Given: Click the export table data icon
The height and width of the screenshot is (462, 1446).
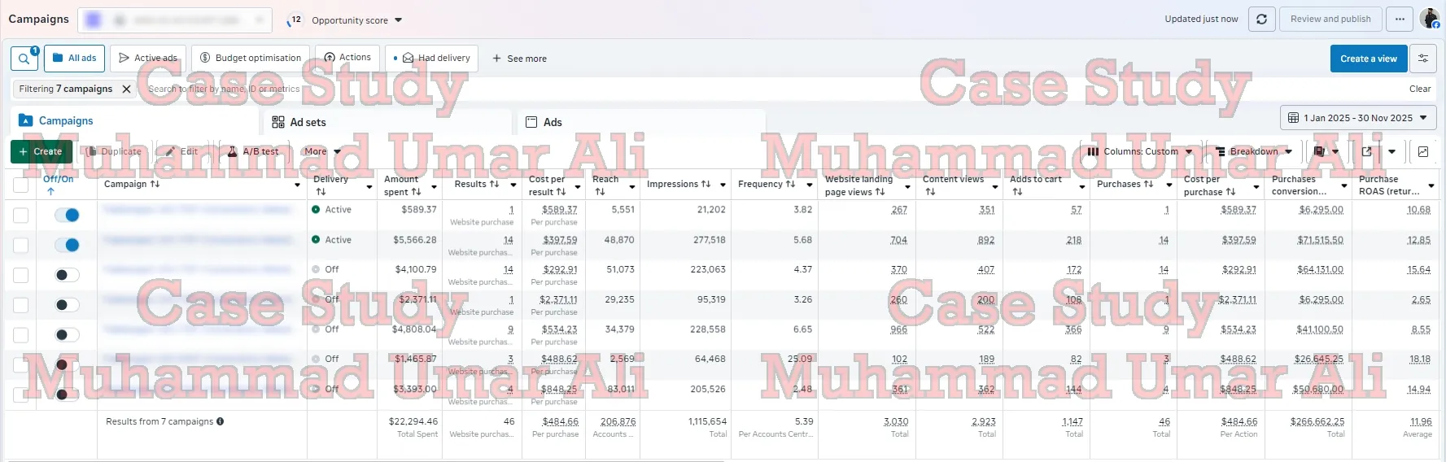Looking at the screenshot, I should pyautogui.click(x=1366, y=151).
